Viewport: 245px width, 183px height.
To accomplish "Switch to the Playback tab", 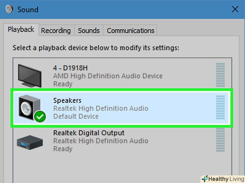I will tap(21, 29).
